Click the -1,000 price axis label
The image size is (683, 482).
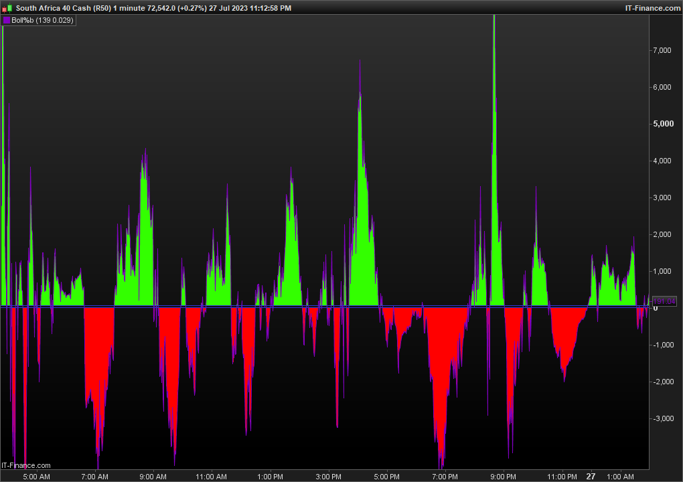663,345
